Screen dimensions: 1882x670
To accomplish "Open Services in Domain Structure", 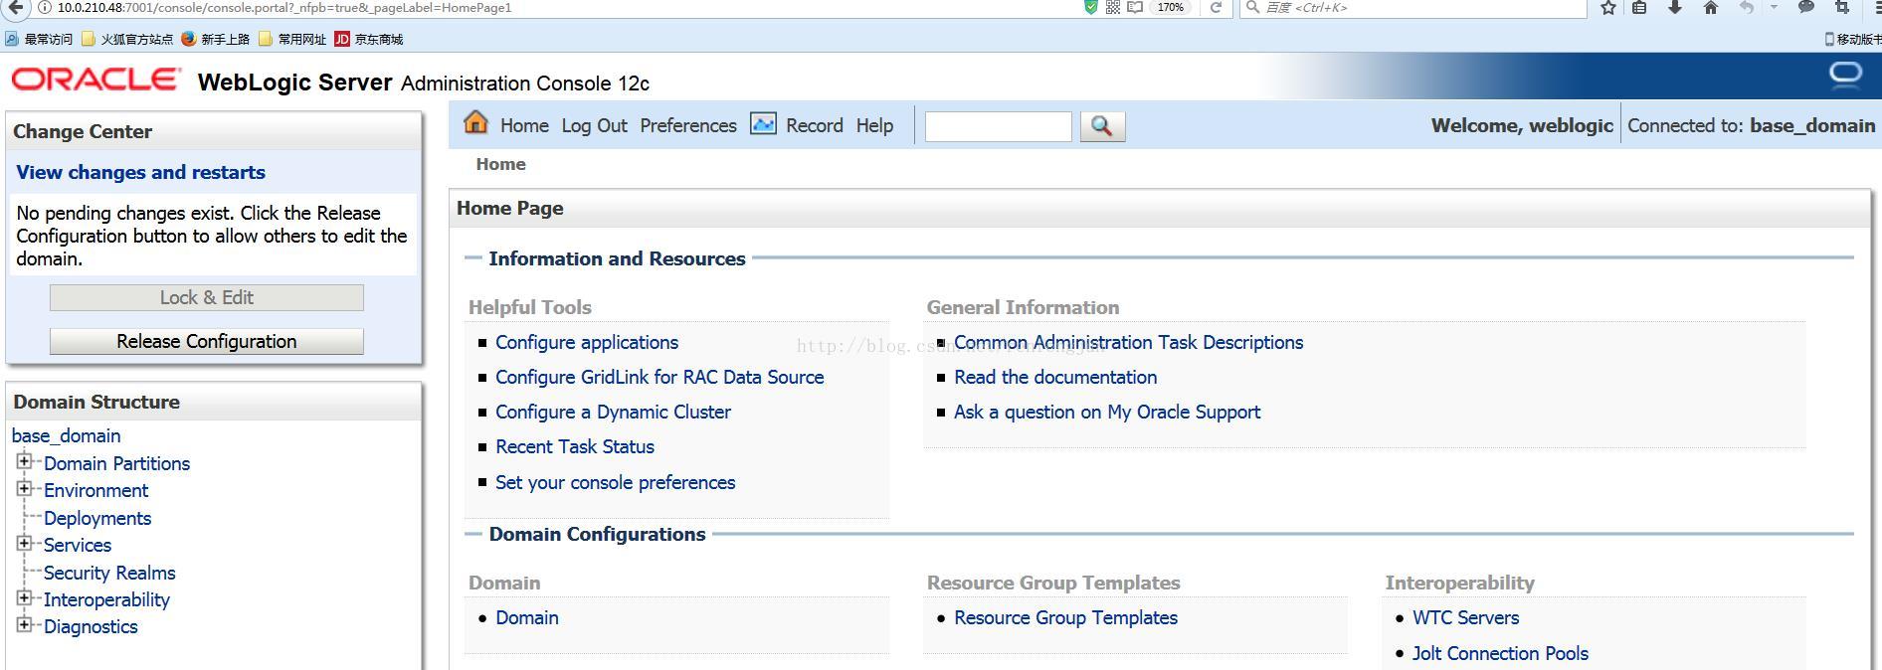I will [x=78, y=545].
